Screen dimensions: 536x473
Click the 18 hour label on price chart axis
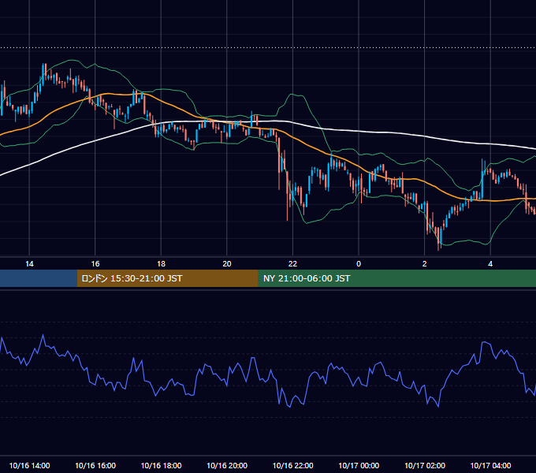click(161, 264)
